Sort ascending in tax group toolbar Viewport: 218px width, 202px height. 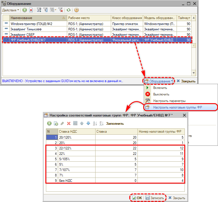point(95,123)
